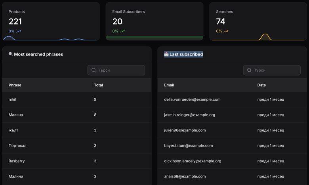Select the phrase Малини
Screen dimensions: 309x185
[x=16, y=176]
